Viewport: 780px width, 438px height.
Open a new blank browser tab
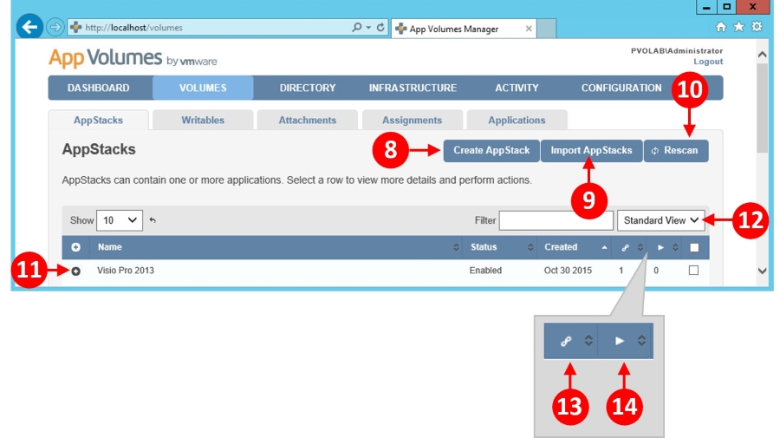(546, 29)
